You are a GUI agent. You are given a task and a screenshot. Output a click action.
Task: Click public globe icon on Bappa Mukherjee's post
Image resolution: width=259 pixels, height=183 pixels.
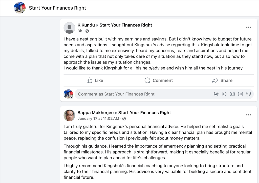pos(124,119)
